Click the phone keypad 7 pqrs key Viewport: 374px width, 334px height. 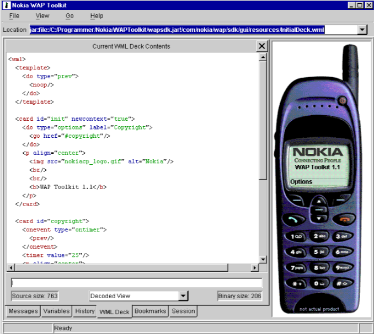297,268
